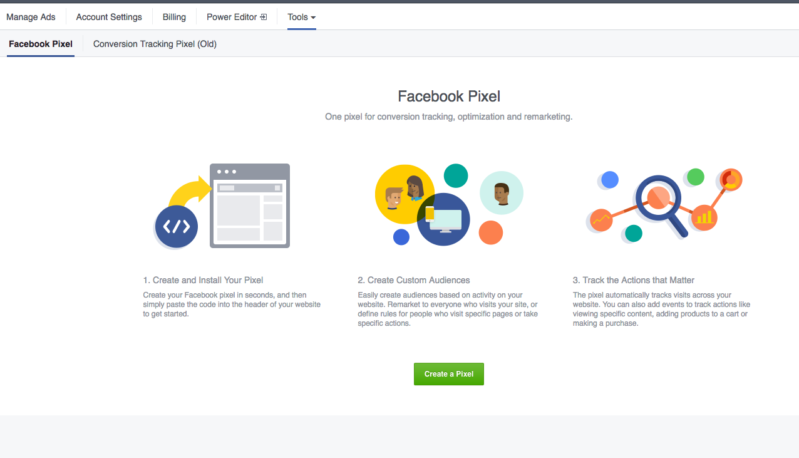Image resolution: width=799 pixels, height=458 pixels.
Task: Open Power Editor from the navigation bar
Action: click(x=232, y=17)
